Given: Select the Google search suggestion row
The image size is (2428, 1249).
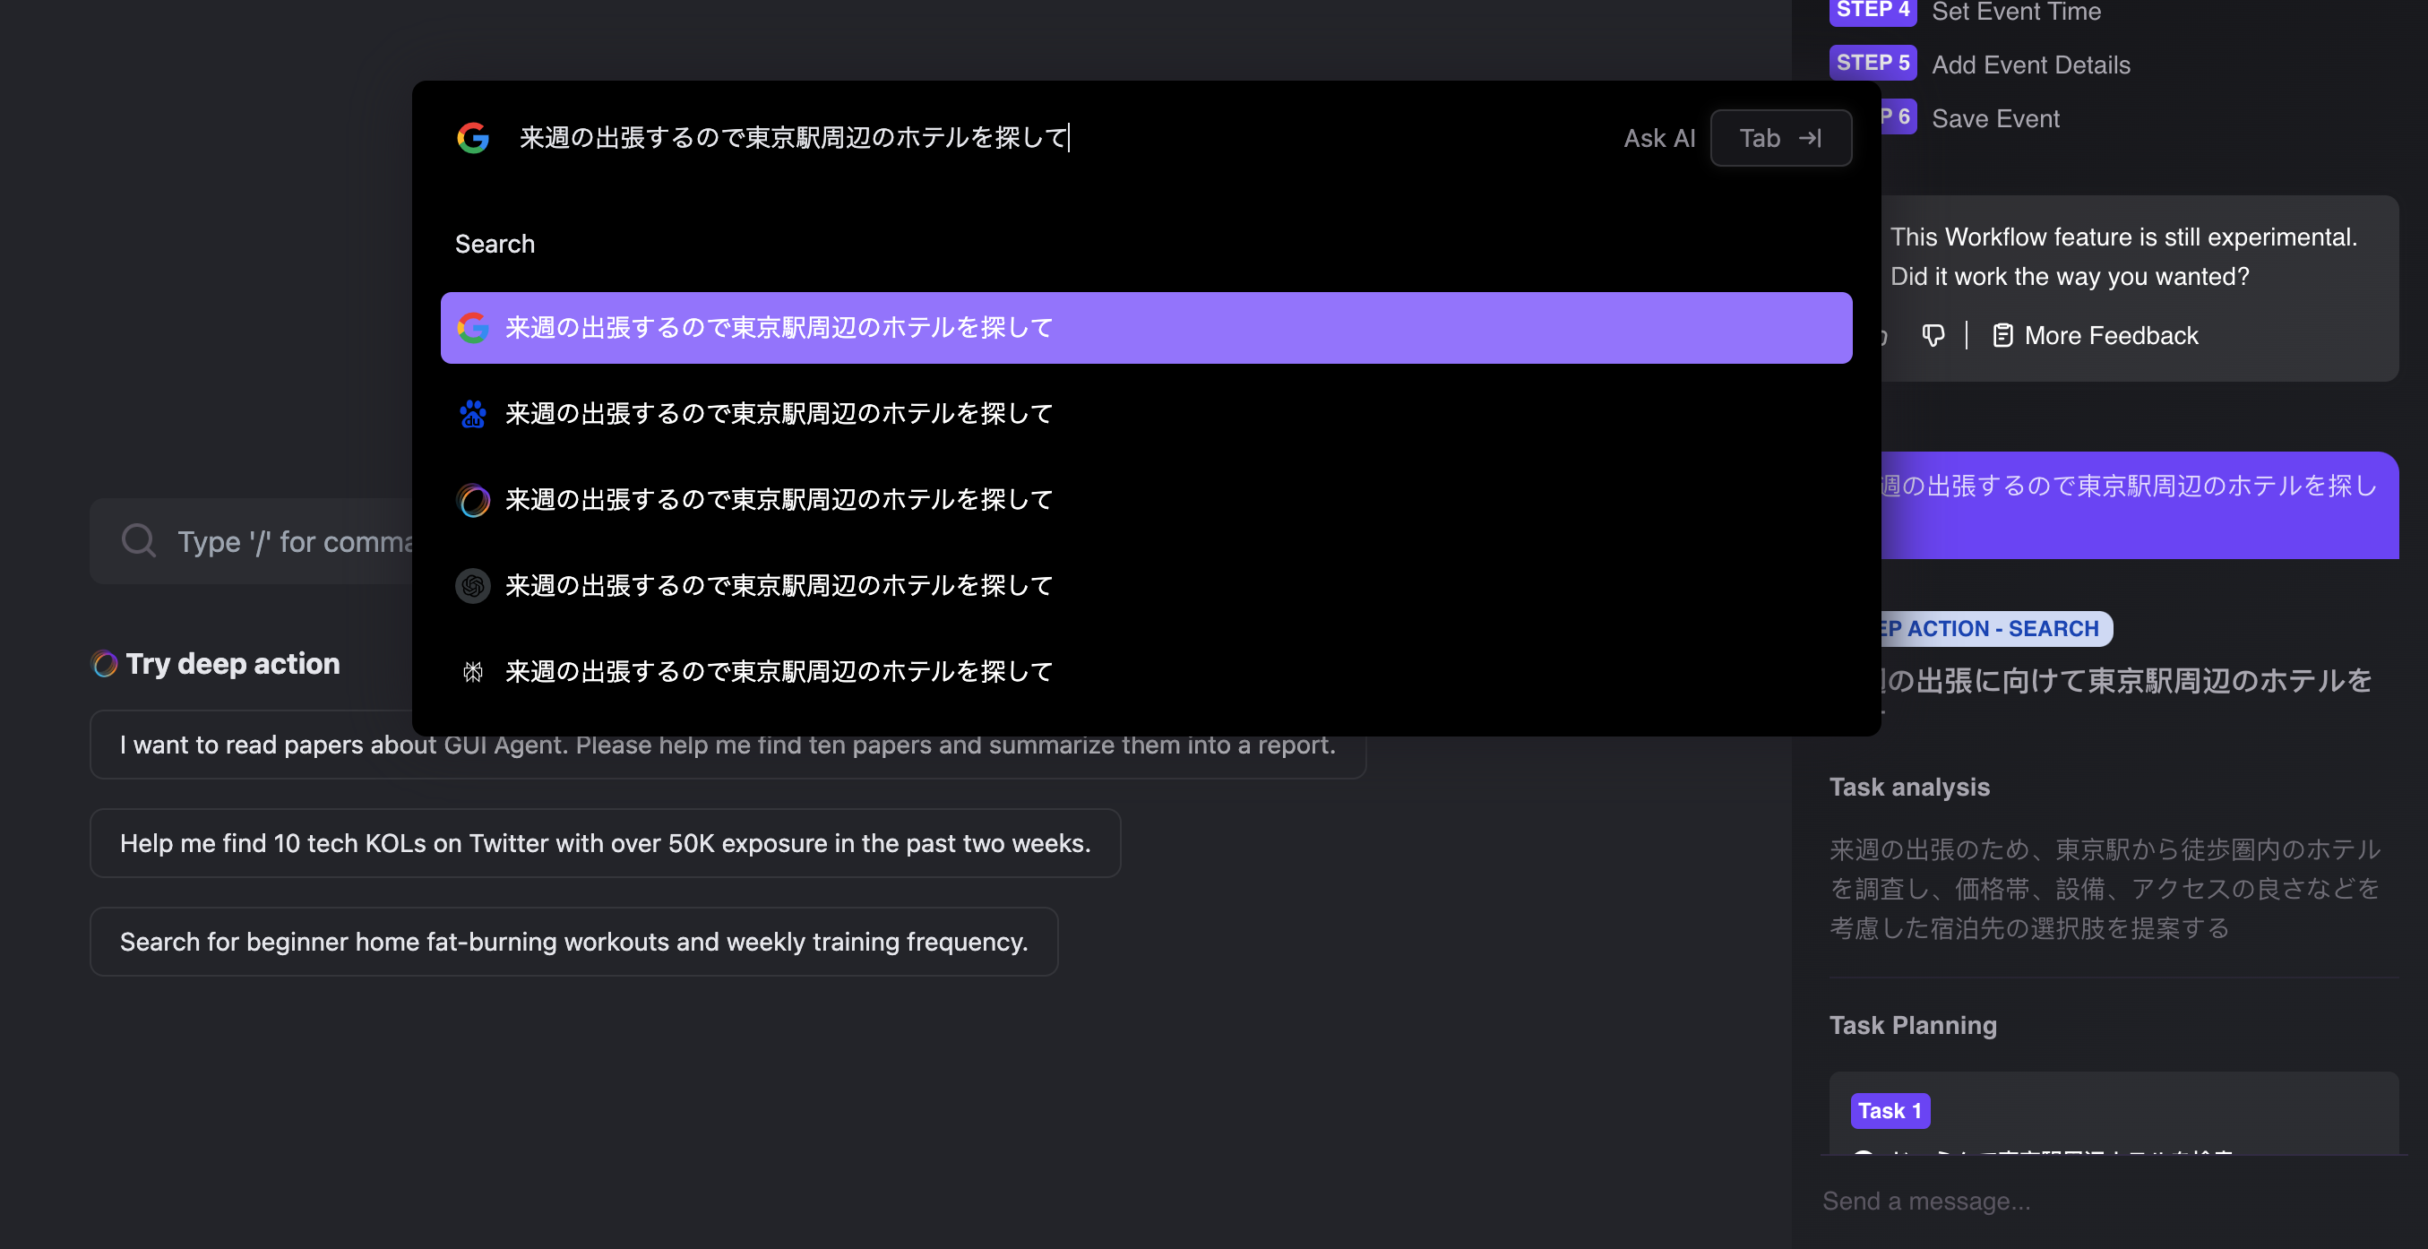Looking at the screenshot, I should [x=1146, y=327].
